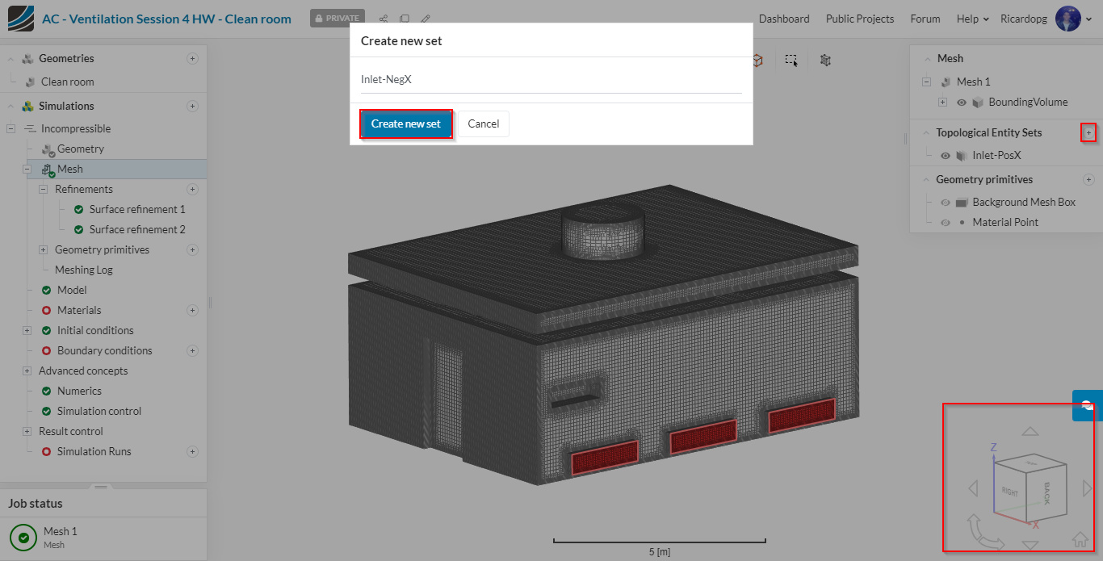This screenshot has width=1103, height=561.
Task: Add a material with plus icon
Action: 192,310
